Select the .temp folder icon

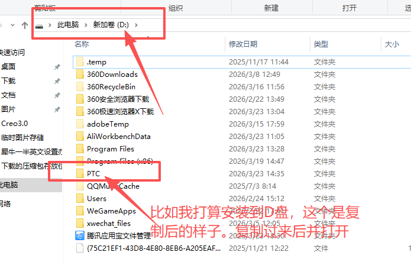(80, 62)
